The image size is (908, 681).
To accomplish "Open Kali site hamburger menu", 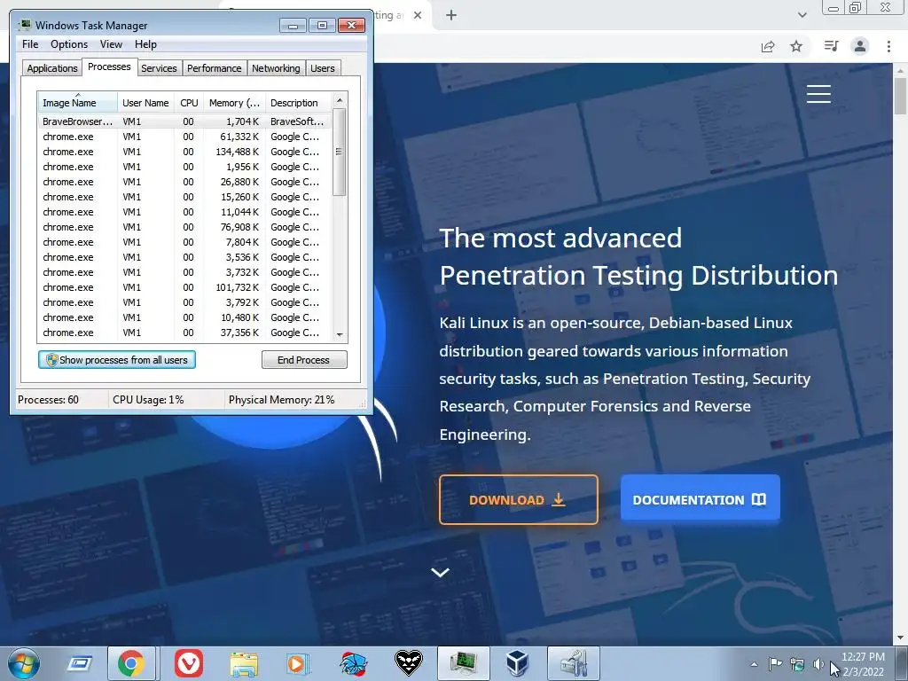I will [818, 94].
